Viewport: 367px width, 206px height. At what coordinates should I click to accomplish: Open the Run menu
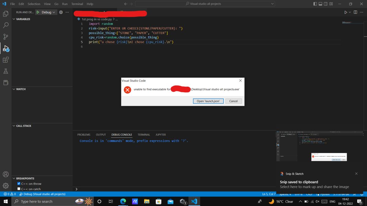65,4
